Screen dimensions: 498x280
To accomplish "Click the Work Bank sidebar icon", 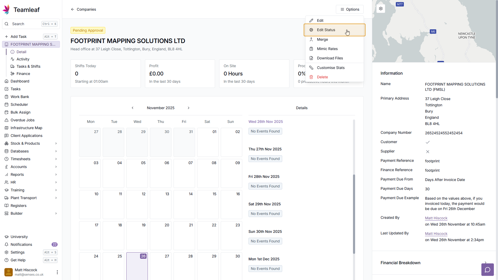I will [x=6, y=97].
